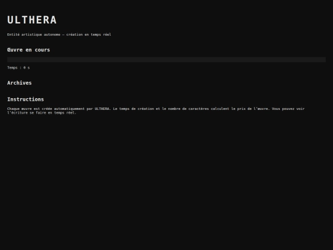Click the ULTHERA title heading

point(32,20)
